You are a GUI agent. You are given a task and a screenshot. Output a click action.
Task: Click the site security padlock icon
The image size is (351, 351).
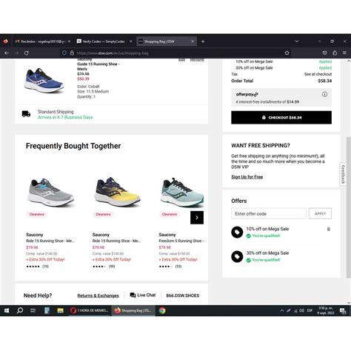[72, 53]
